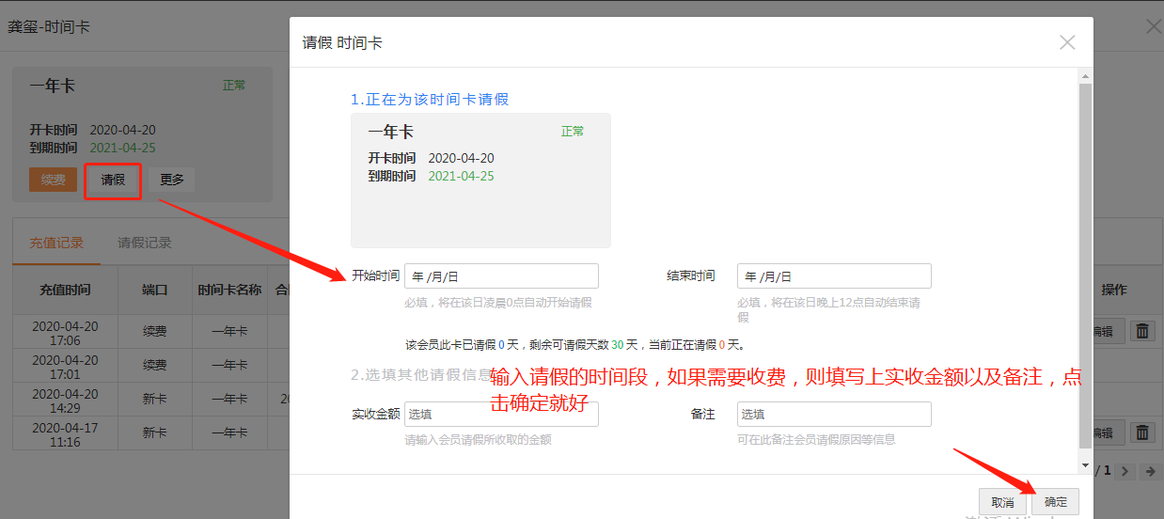Click the orange 续费 button
Viewport: 1164px width, 519px height.
pos(54,180)
